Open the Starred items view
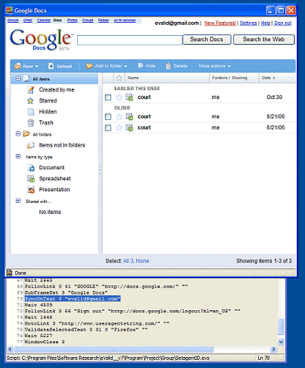This screenshot has height=368, width=305. 48,100
